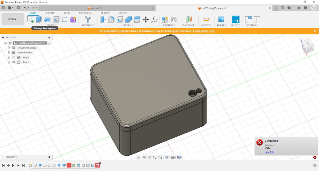Expand the Box:1 component
The width and height of the screenshot is (319, 171).
point(9,62)
